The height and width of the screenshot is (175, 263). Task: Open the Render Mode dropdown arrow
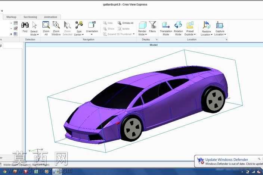146,34
